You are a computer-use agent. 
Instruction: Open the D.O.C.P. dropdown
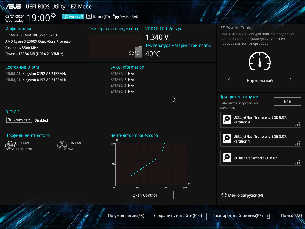(19, 120)
